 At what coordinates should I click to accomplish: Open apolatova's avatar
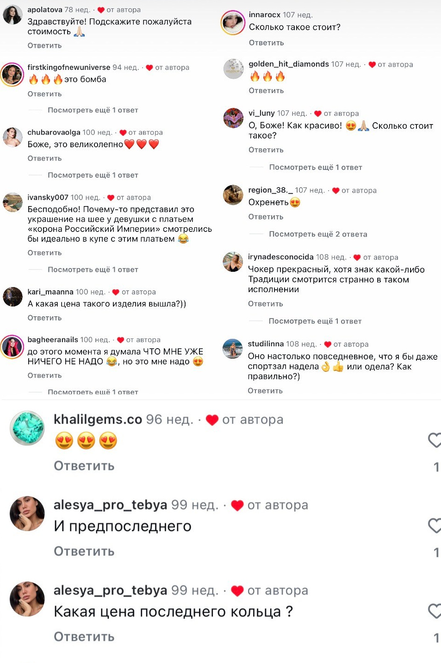coord(12,15)
